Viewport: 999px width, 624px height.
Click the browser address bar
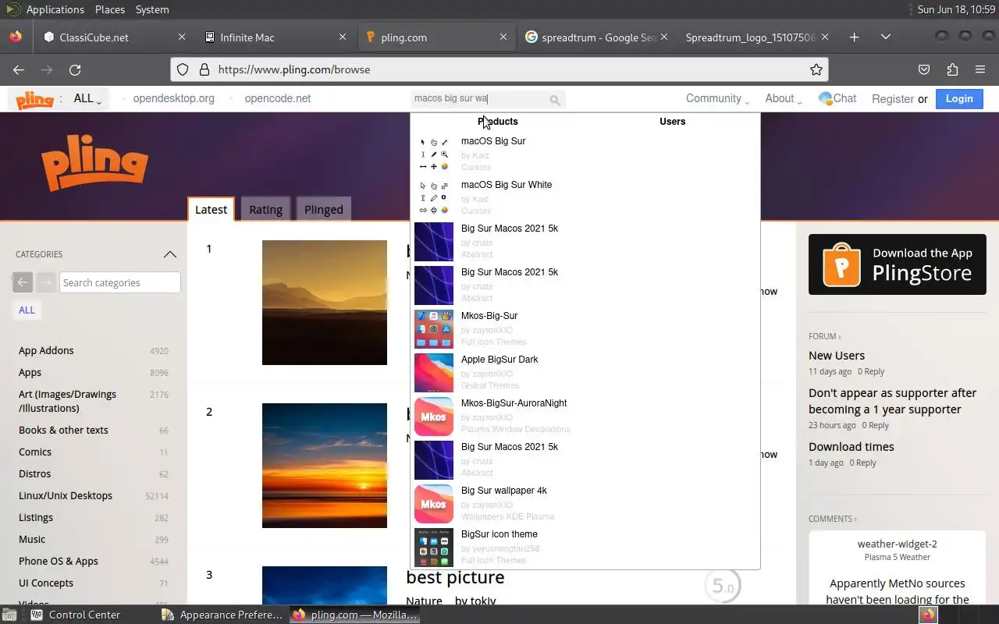[x=499, y=69]
